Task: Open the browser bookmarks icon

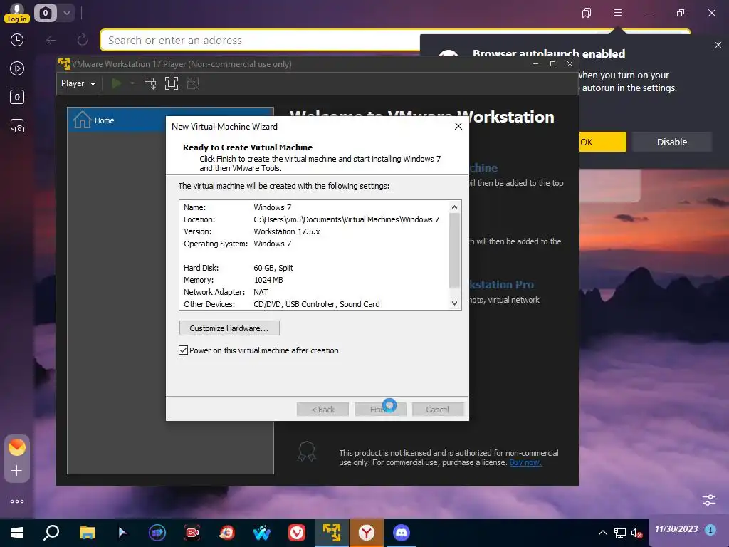Action: (x=587, y=13)
